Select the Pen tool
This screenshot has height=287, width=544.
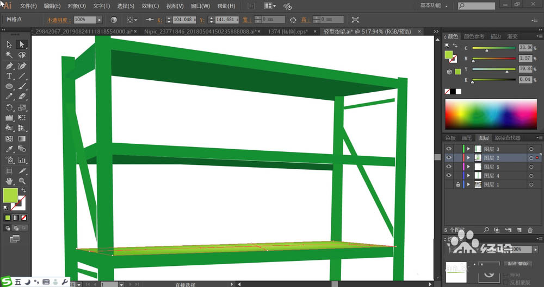(x=9, y=66)
